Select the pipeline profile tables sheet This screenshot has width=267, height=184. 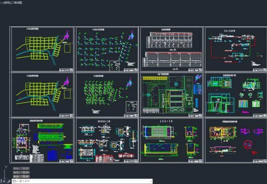coord(171,49)
